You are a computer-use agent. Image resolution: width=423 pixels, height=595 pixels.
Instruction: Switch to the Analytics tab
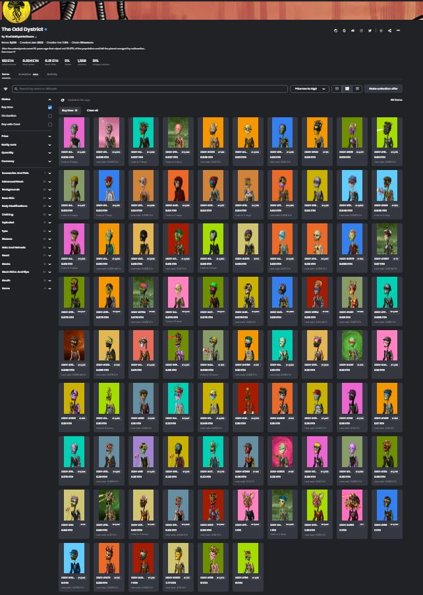28,74
